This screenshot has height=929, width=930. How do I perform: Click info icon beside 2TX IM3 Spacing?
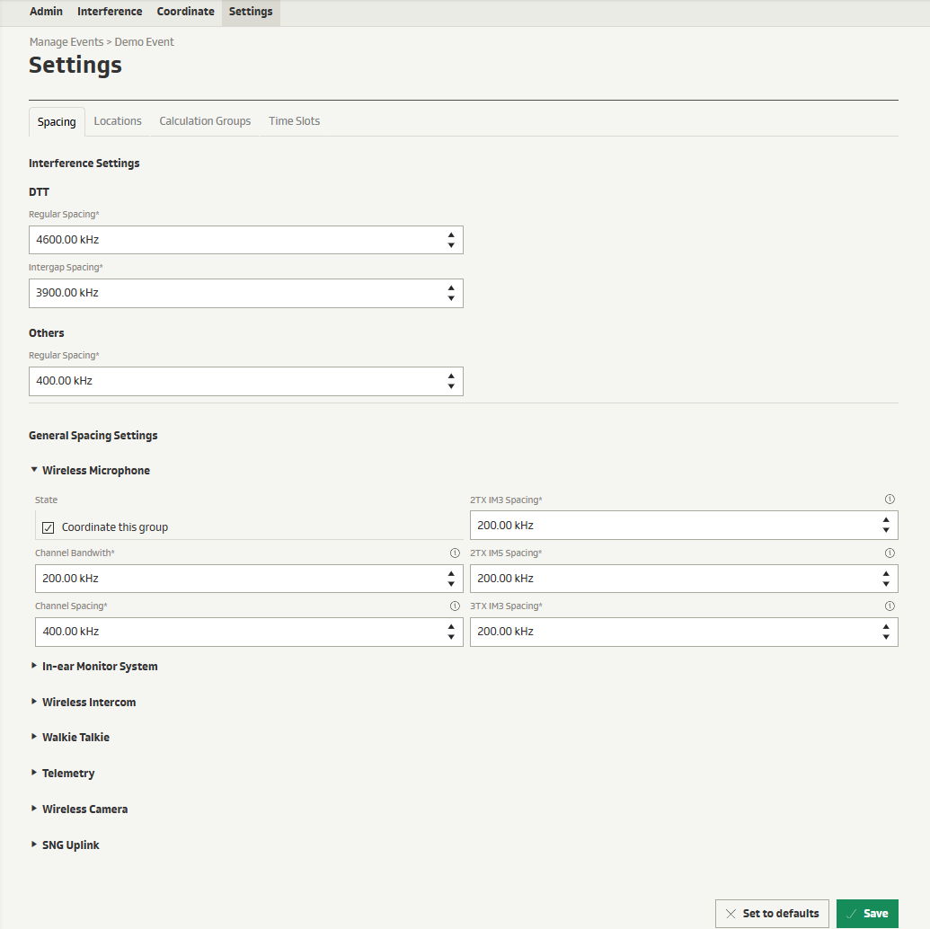890,500
